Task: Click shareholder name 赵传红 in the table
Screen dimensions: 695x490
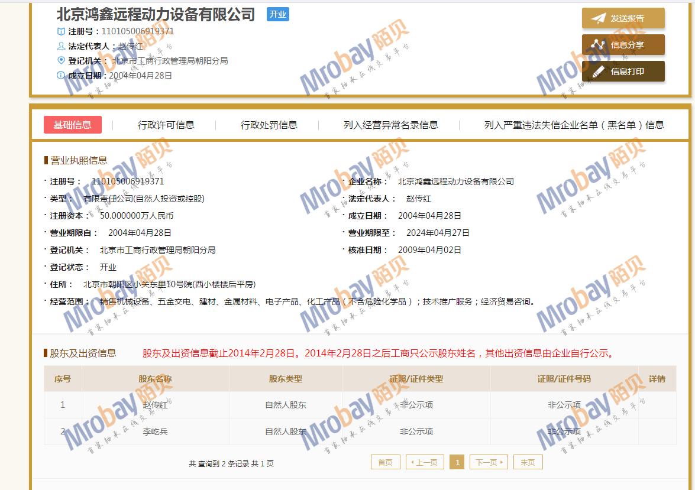Action: (156, 405)
